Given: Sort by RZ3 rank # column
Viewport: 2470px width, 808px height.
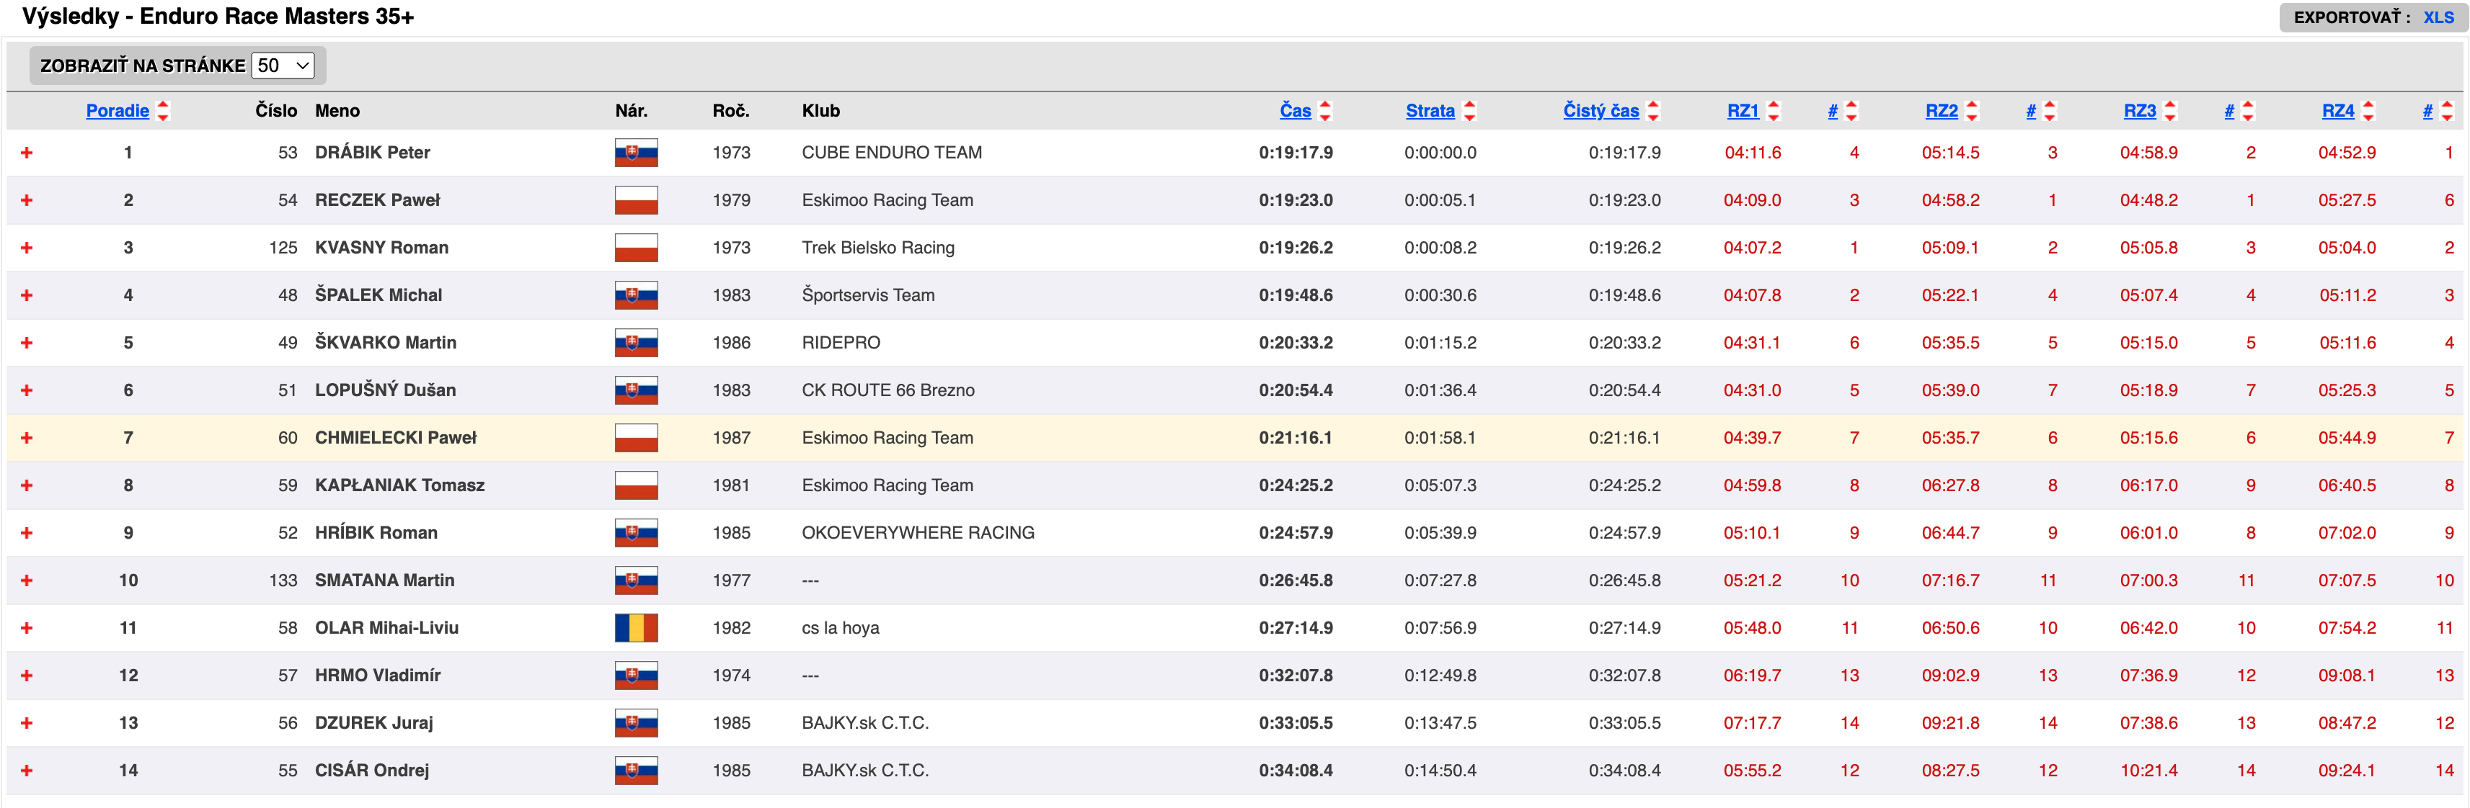Looking at the screenshot, I should [2229, 111].
